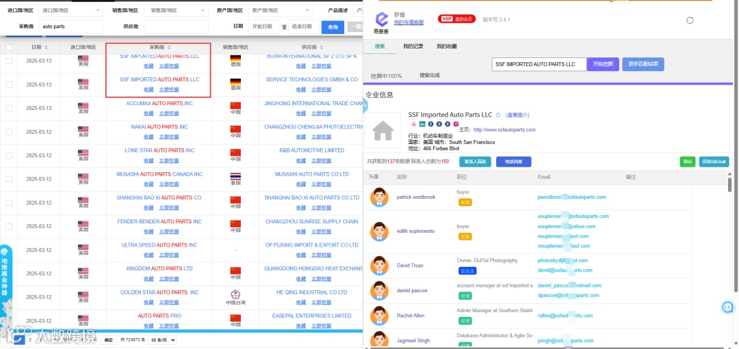Click the 我的专属客服 link

click(409, 22)
